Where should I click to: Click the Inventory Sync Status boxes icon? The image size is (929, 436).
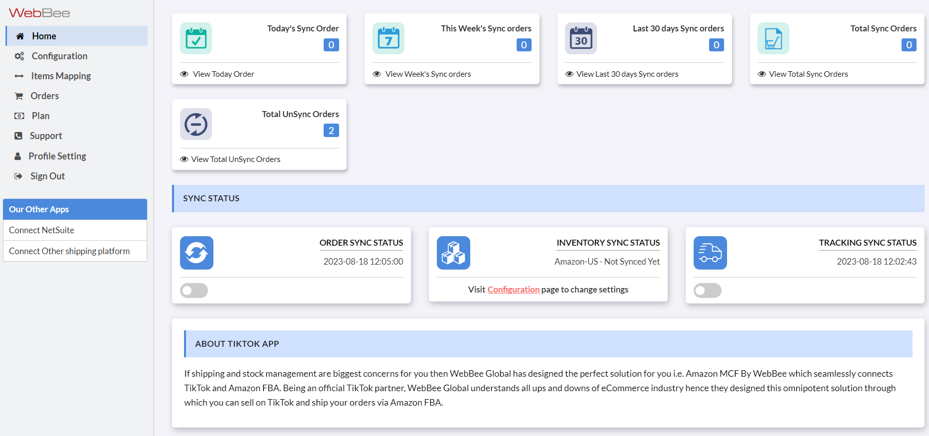(453, 253)
